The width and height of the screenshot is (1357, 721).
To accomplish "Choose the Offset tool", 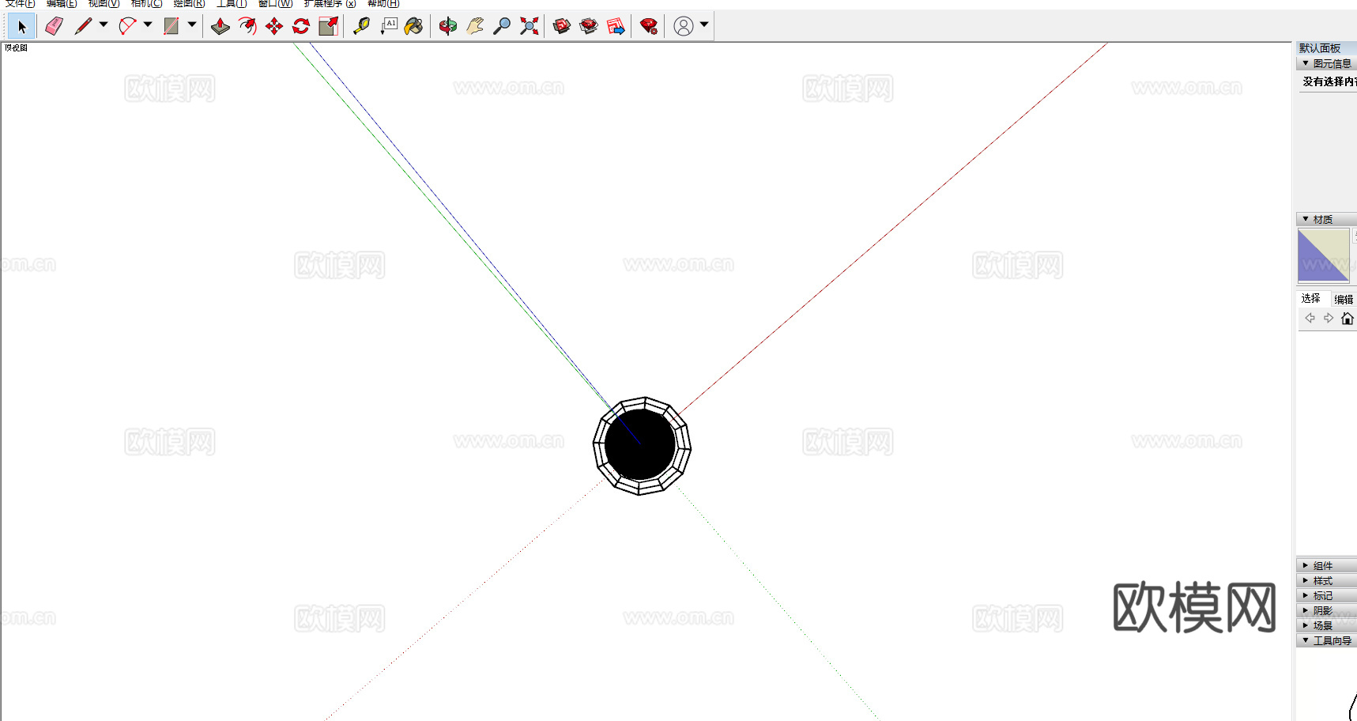I will [247, 26].
